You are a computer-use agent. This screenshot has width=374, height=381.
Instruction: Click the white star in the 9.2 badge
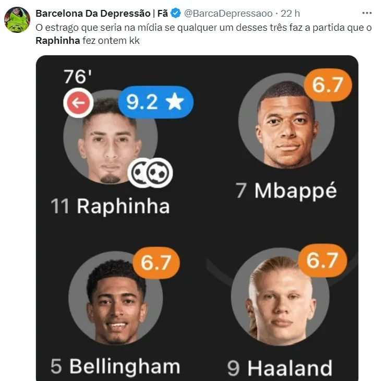174,101
